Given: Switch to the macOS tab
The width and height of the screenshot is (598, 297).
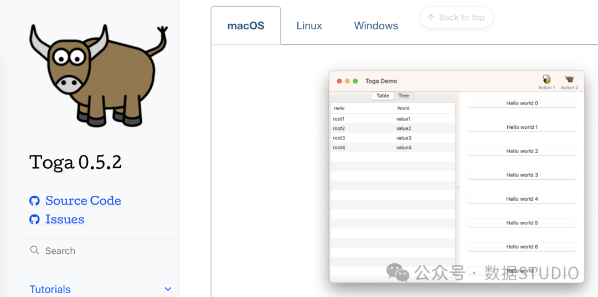Looking at the screenshot, I should point(246,25).
